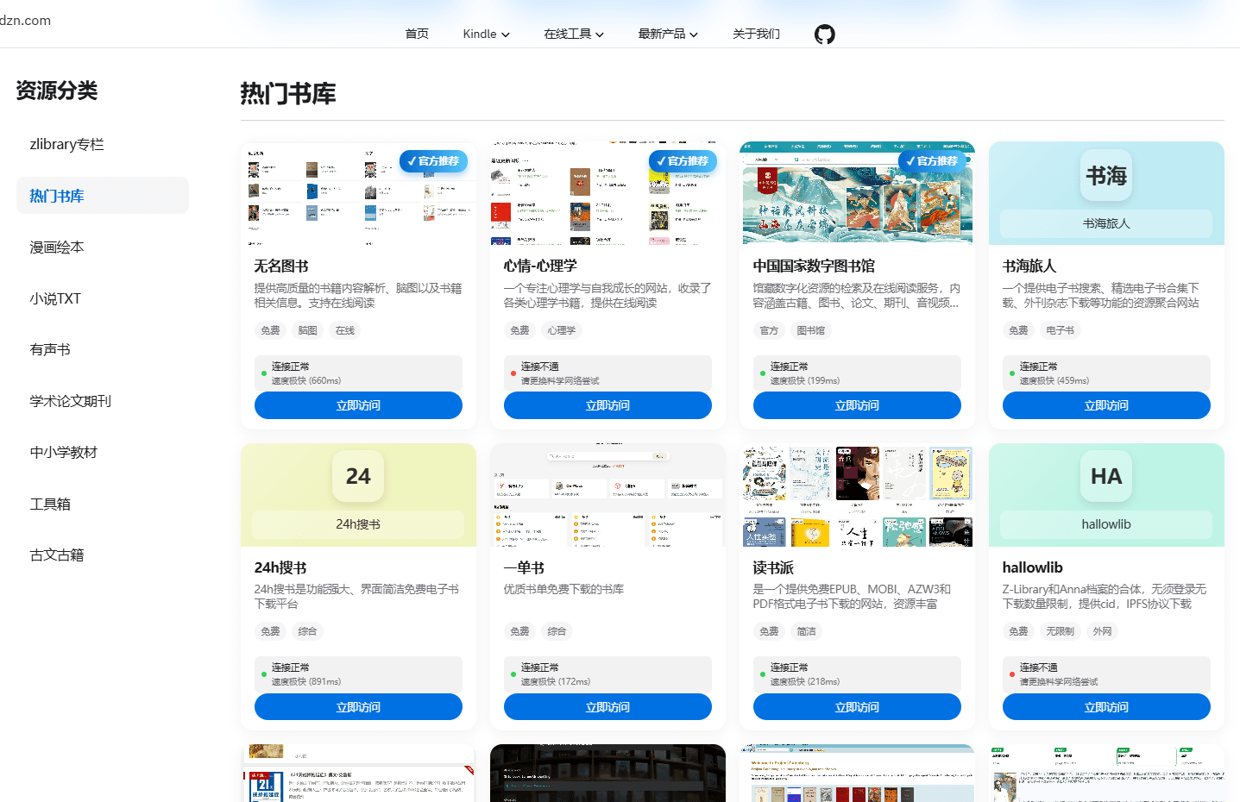This screenshot has height=802, width=1240.
Task: Click the 官方推荐 badge on 心情-心理学
Action: click(x=683, y=161)
